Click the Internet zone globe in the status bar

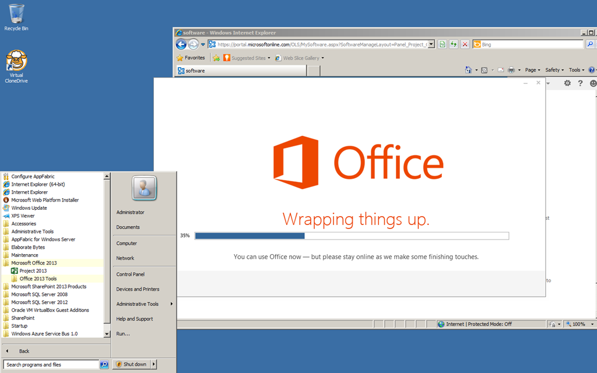pos(441,324)
